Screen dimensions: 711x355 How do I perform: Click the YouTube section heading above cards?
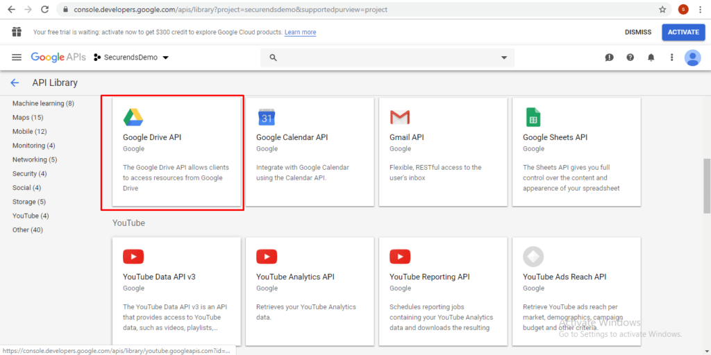(x=128, y=223)
